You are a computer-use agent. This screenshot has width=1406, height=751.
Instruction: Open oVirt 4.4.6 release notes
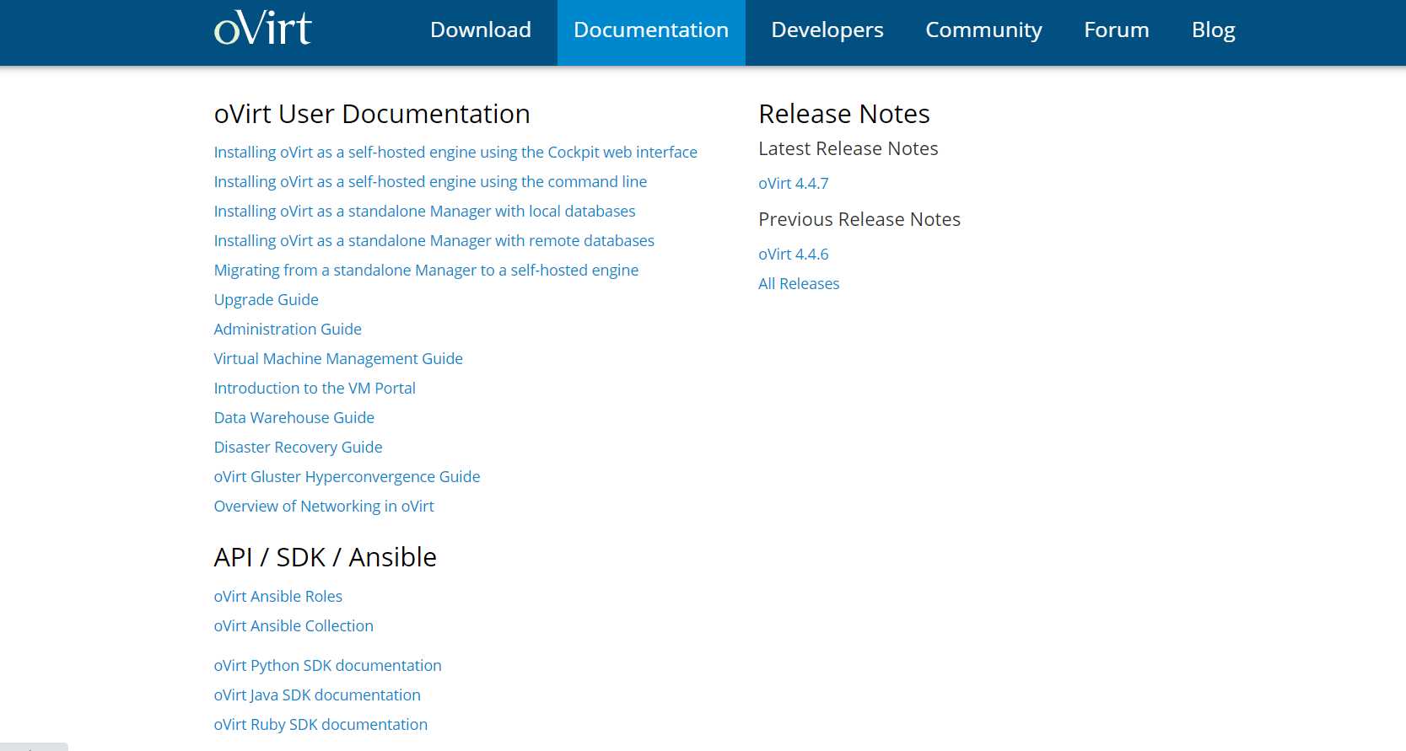[793, 255]
